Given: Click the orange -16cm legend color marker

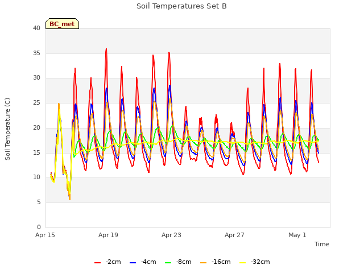Looking at the screenshot, I should point(204,263).
